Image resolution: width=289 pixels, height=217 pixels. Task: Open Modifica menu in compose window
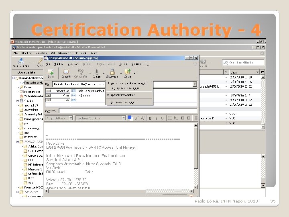point(59,64)
